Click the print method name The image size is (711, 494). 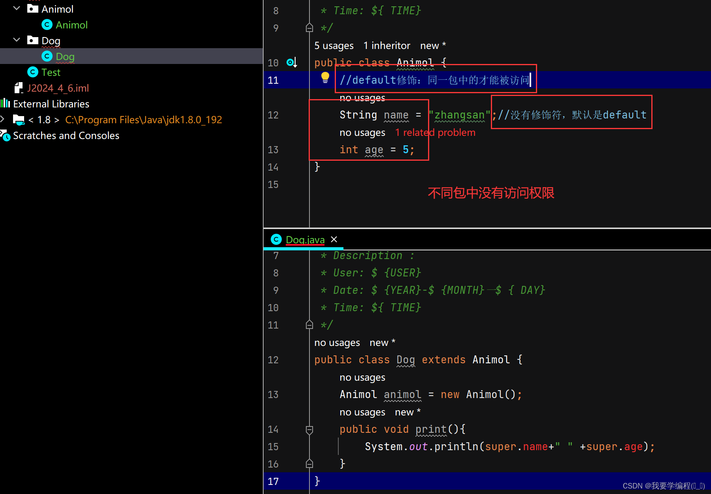click(x=431, y=429)
